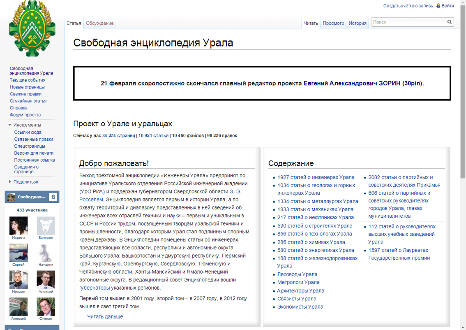Click the user icon next to Войти
466x330 pixels.
pos(438,5)
